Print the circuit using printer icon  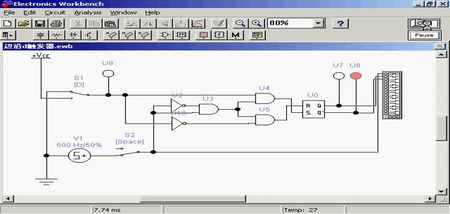point(57,23)
